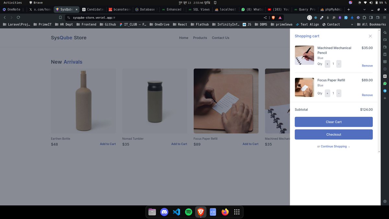
Task: Increase quantity of Focus Paper Refill
Action: (327, 93)
